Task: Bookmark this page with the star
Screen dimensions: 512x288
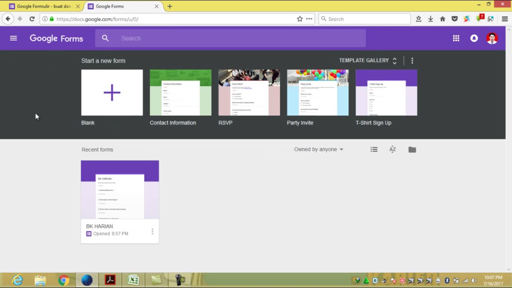Action: [300, 19]
